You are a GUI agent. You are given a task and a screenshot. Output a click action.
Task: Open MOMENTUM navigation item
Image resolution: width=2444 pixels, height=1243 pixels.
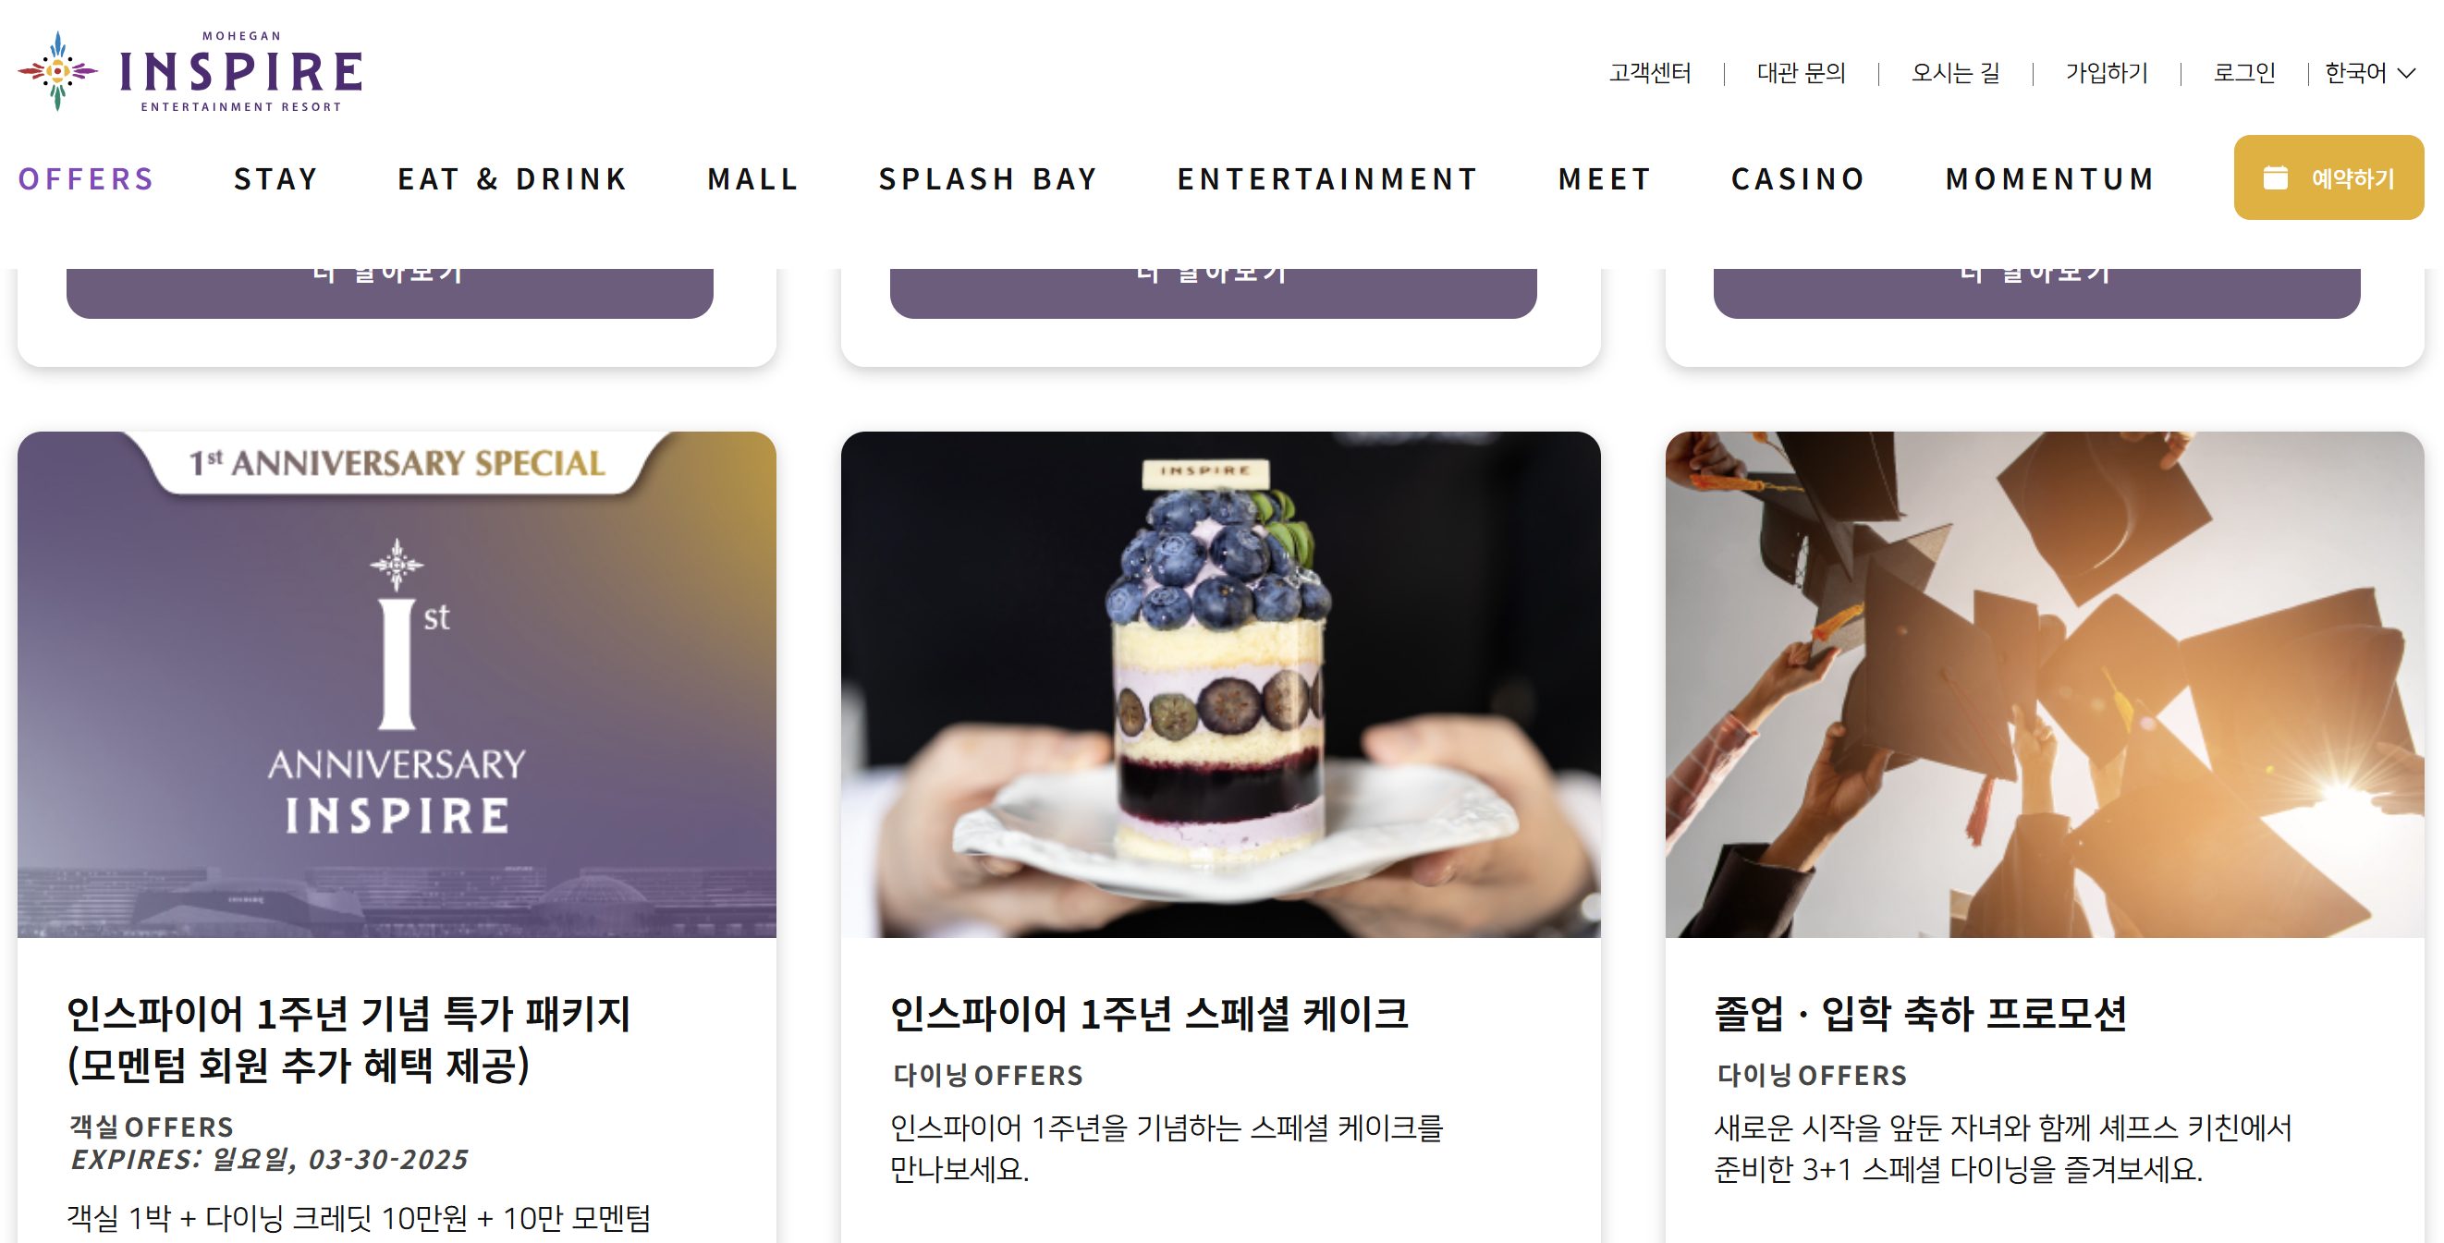[x=2050, y=178]
